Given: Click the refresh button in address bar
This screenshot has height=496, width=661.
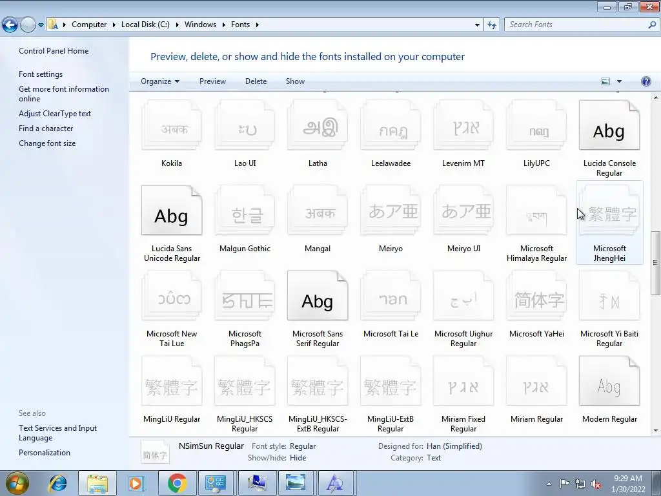Looking at the screenshot, I should 491,25.
